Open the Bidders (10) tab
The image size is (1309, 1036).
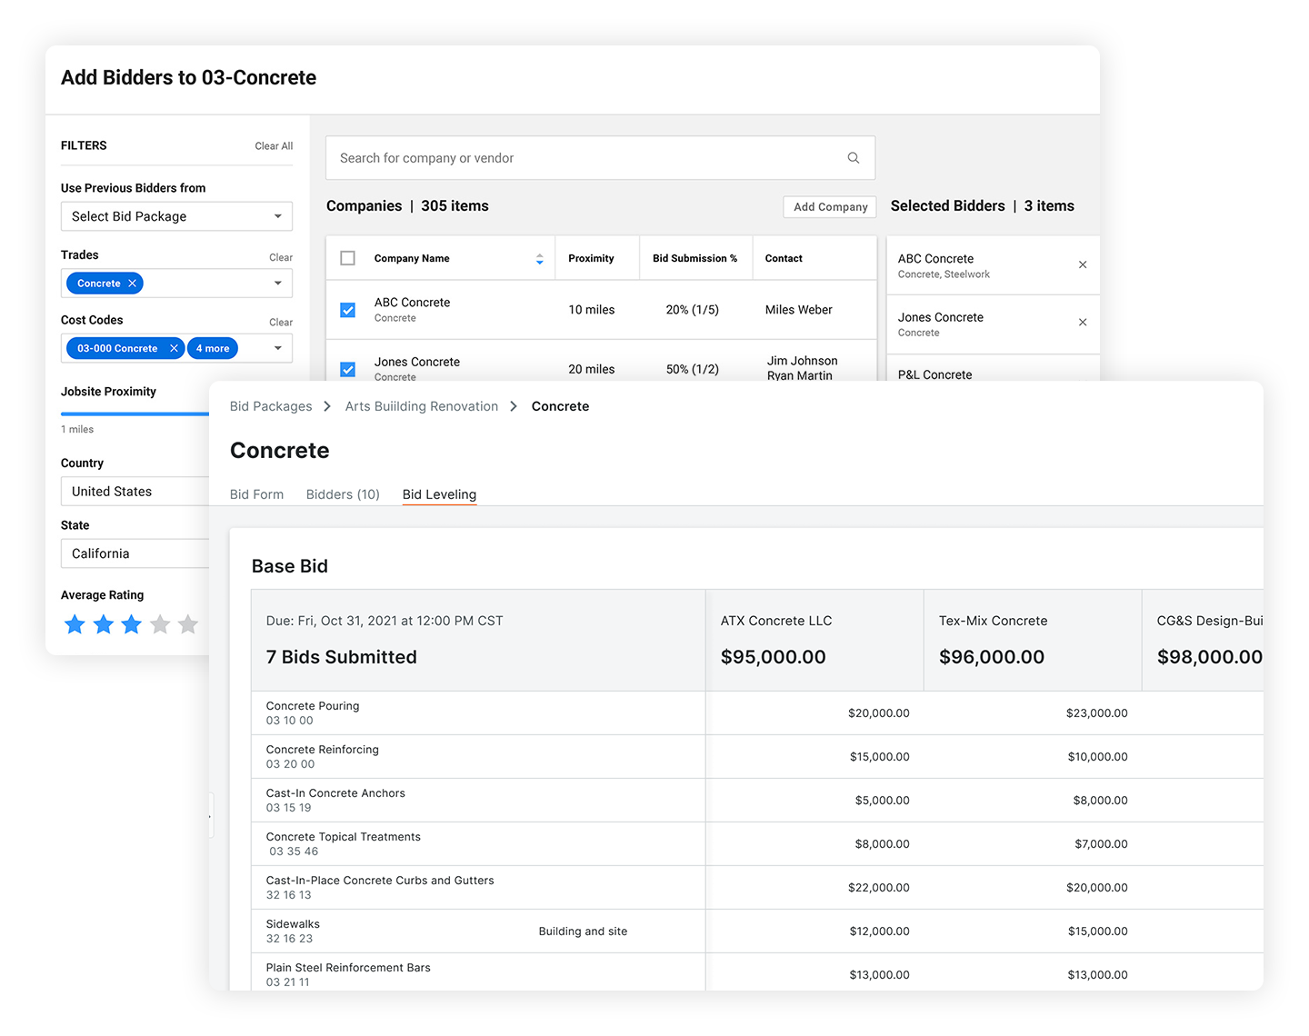[x=343, y=494]
